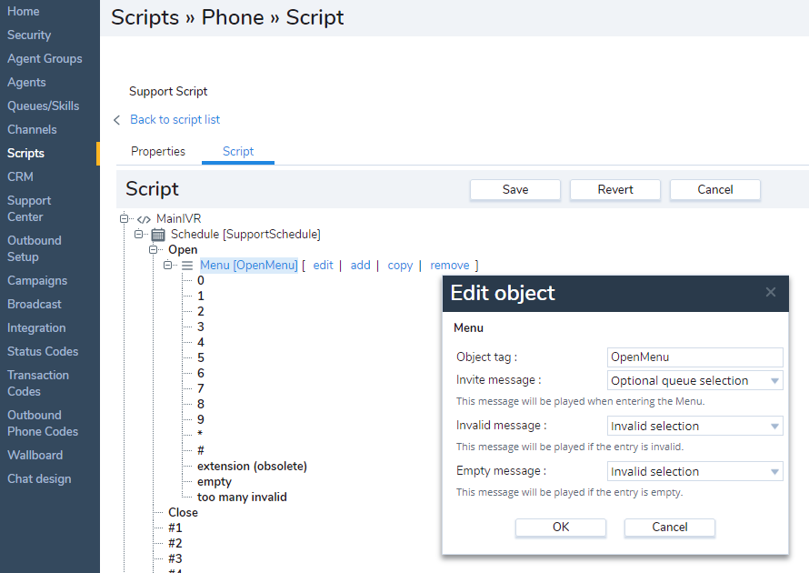The height and width of the screenshot is (573, 809).
Task: Click Cancel in the Edit object dialog
Action: point(670,527)
